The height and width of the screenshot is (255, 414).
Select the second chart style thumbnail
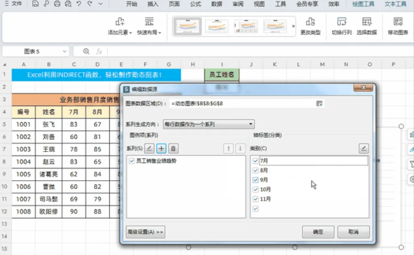[217, 26]
